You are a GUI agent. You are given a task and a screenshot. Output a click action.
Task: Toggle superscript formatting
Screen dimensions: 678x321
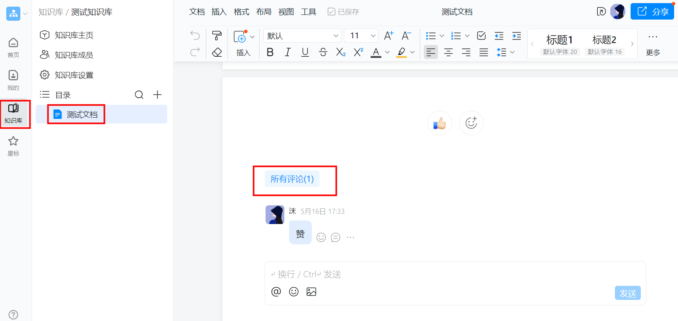[358, 52]
